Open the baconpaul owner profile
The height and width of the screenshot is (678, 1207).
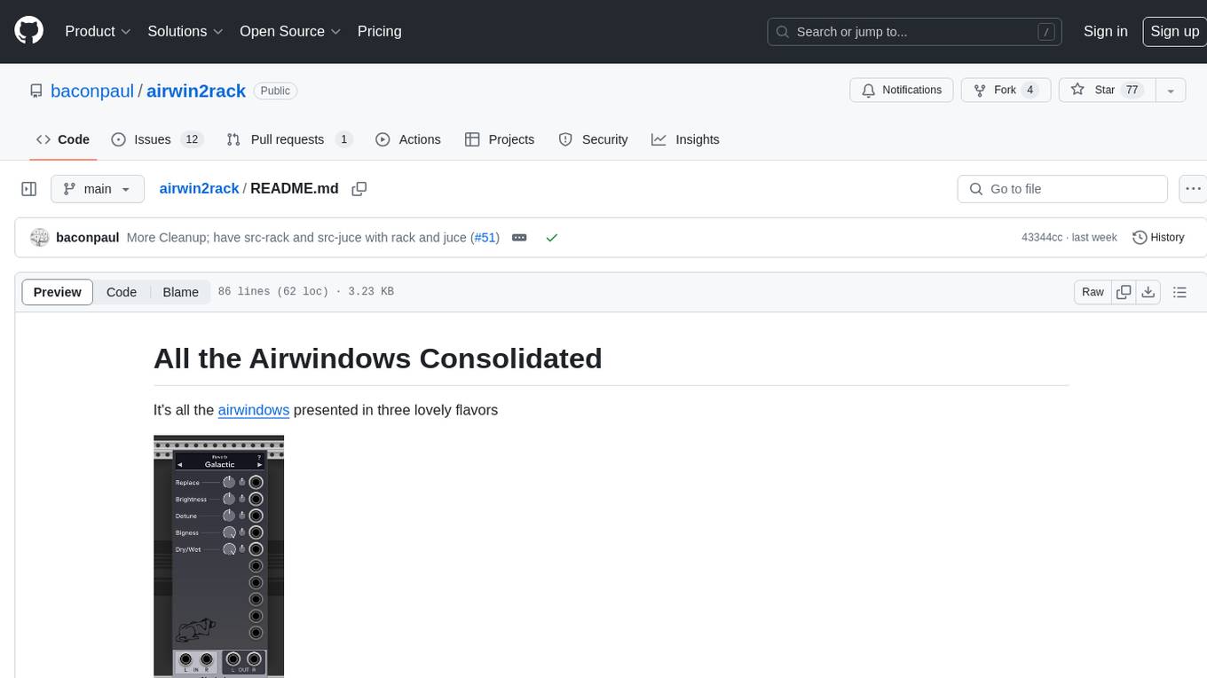[x=92, y=91]
